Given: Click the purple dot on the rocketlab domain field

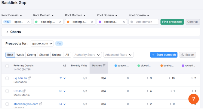Looking at the screenshot, I should click(x=100, y=22).
